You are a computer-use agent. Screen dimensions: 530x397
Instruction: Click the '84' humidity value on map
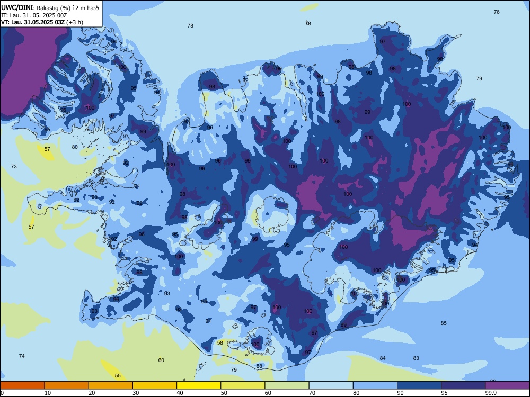point(383,358)
